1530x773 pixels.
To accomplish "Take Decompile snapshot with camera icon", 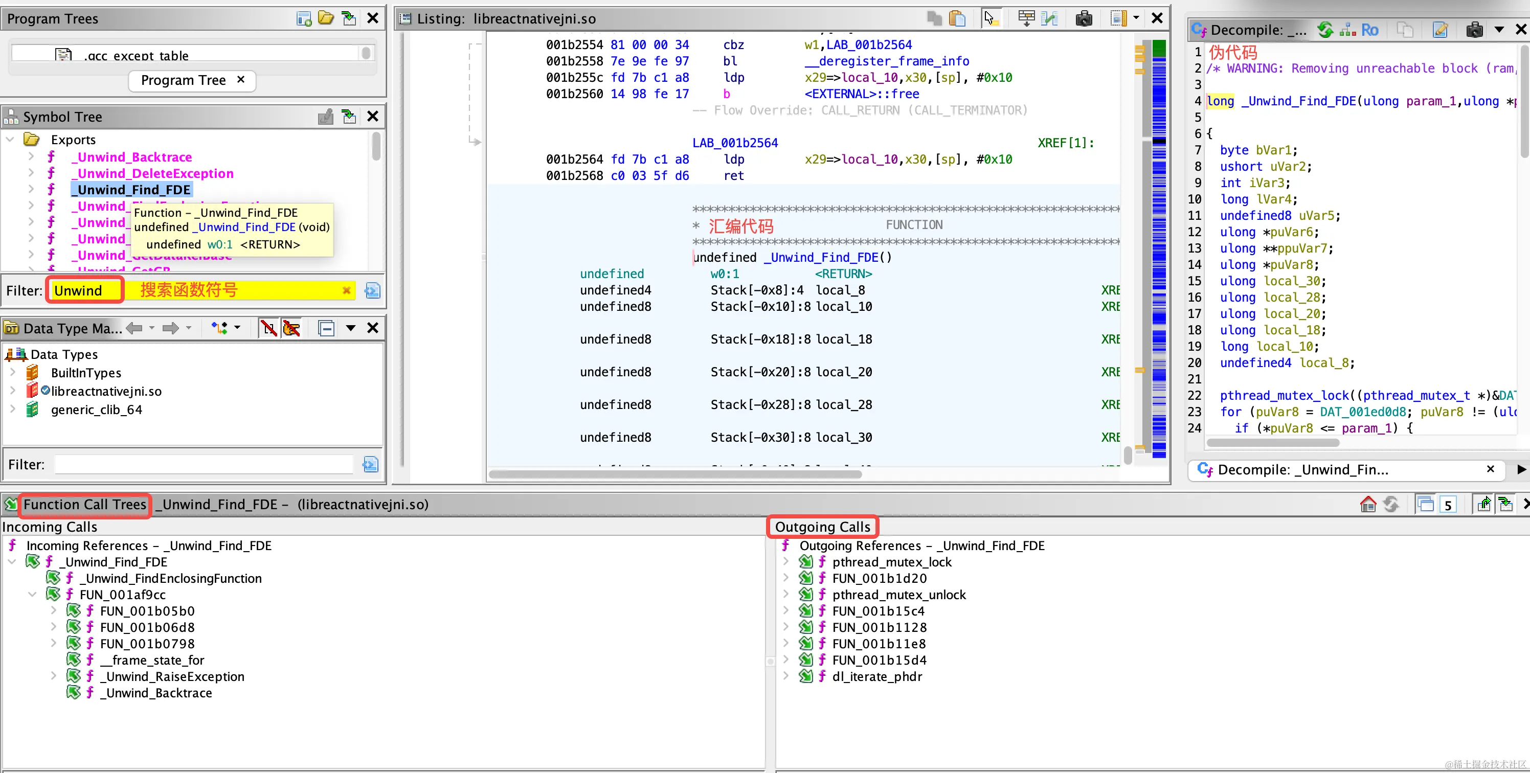I will [x=1474, y=29].
